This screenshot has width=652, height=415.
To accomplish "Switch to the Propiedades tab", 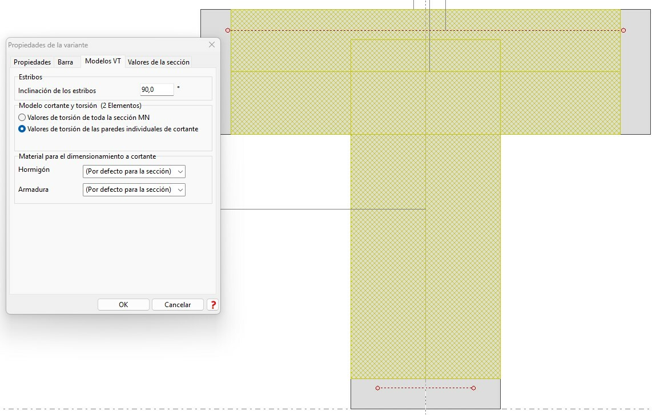I will (32, 62).
